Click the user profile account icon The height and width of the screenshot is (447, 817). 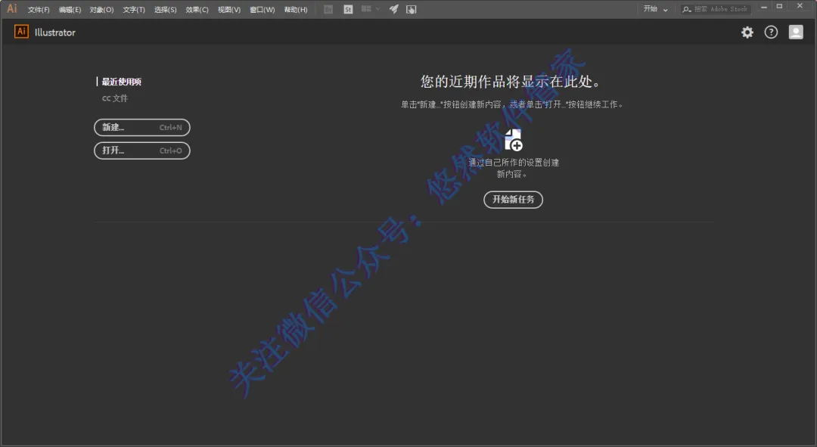[796, 33]
